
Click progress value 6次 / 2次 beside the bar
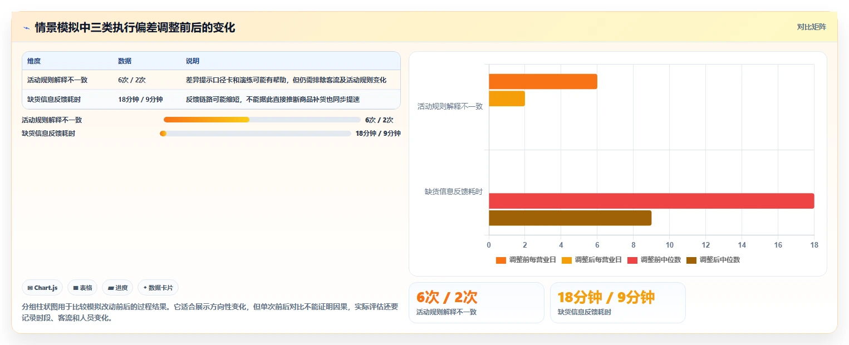pyautogui.click(x=379, y=120)
